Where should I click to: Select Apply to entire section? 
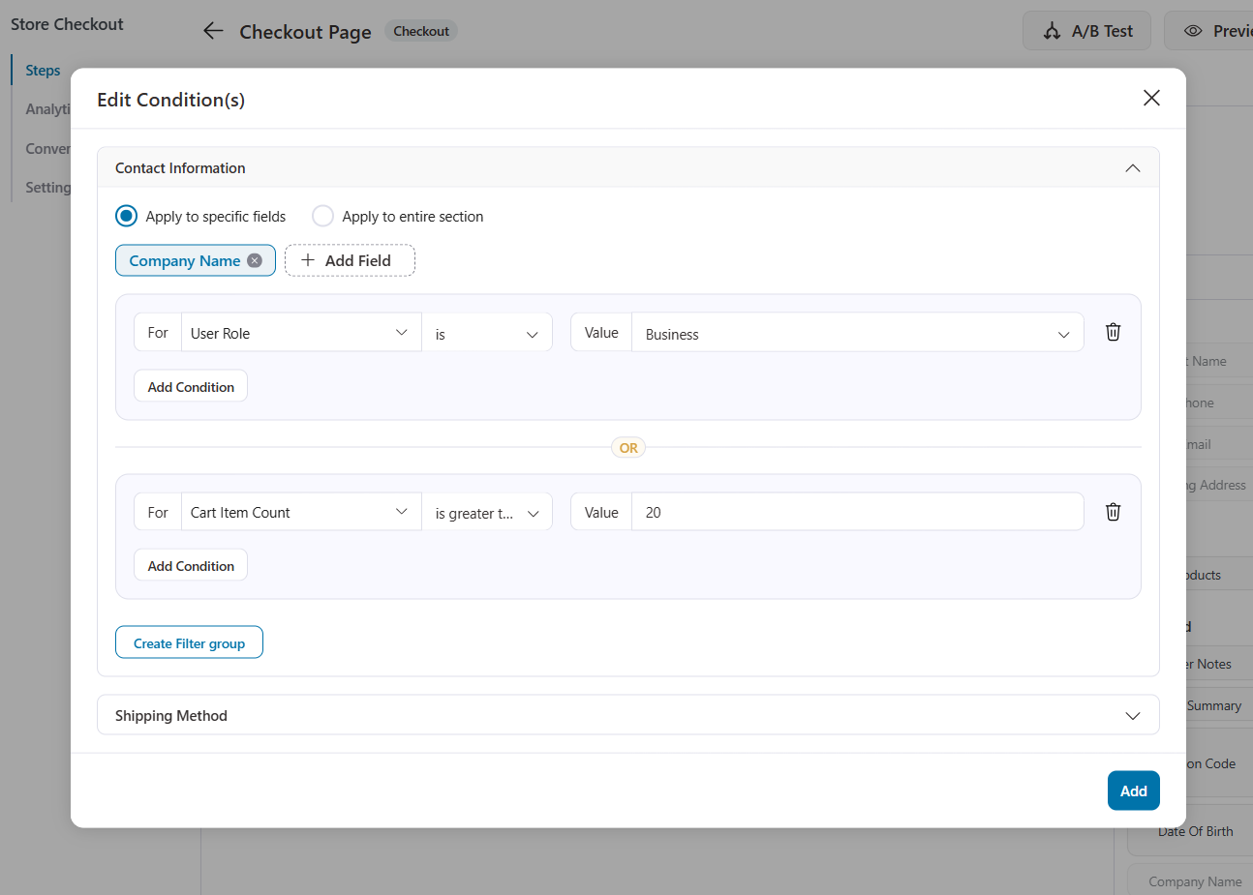(x=321, y=216)
